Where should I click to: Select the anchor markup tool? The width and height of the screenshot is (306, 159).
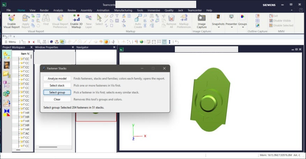[124, 21]
